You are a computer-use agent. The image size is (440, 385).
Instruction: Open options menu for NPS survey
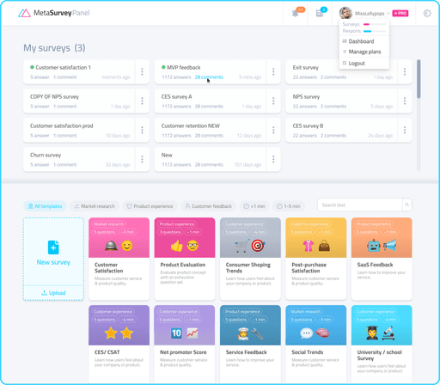click(x=405, y=101)
